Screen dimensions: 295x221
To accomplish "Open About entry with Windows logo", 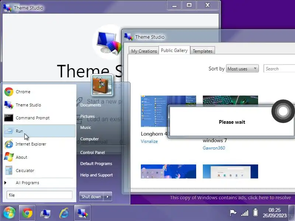I will click(39, 157).
